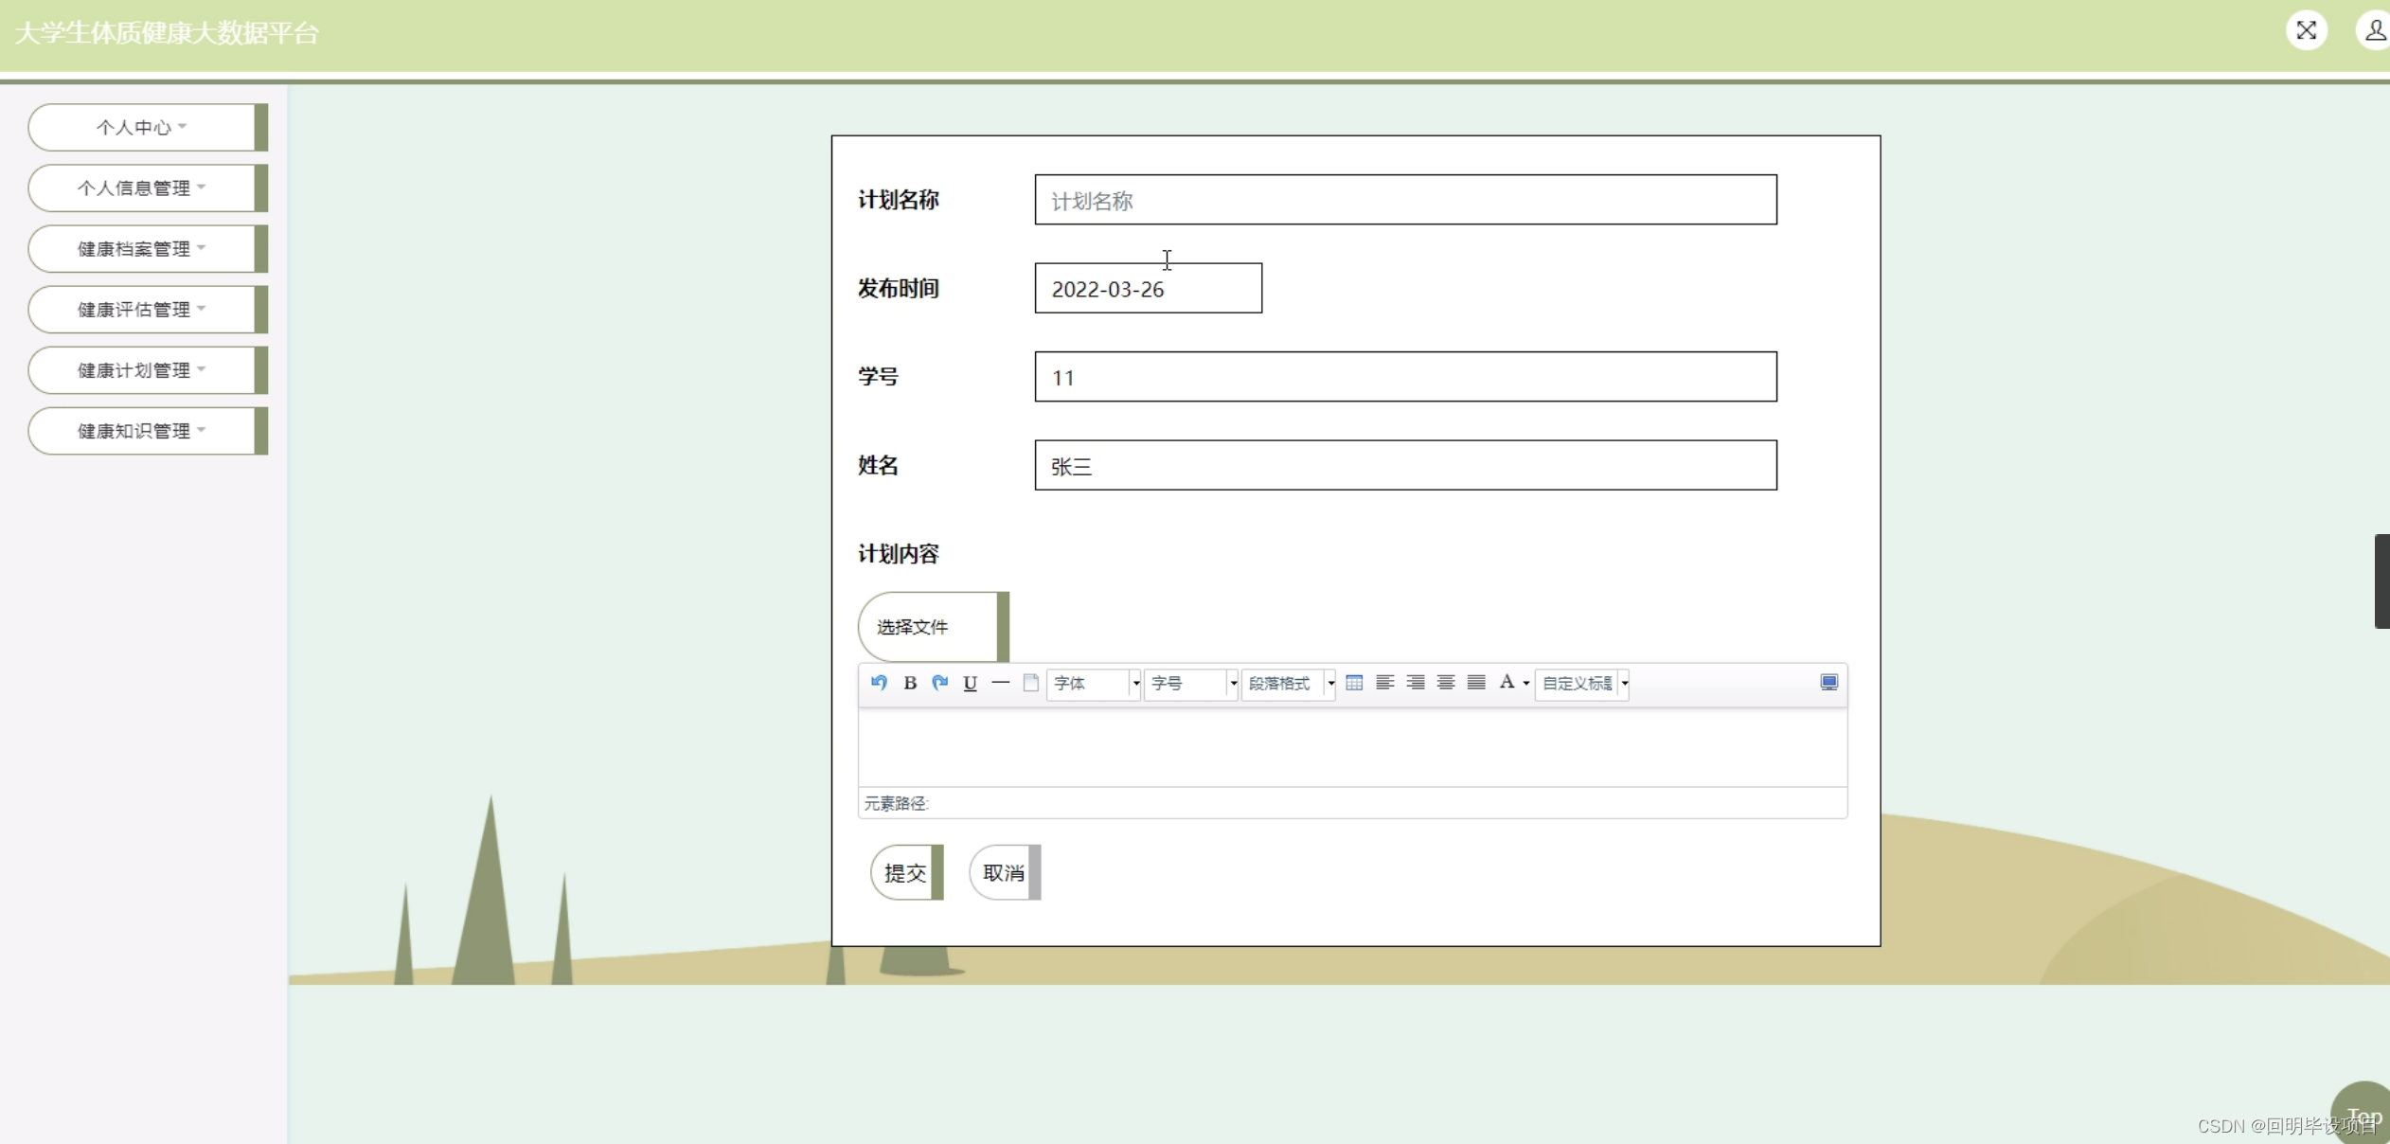The image size is (2390, 1144).
Task: Click the insert table icon
Action: pos(1354,683)
